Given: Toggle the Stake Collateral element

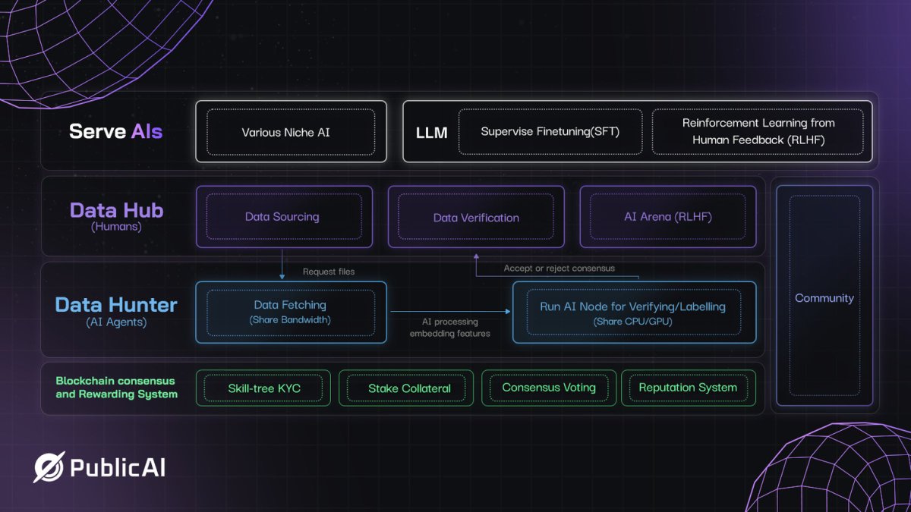Looking at the screenshot, I should [405, 388].
